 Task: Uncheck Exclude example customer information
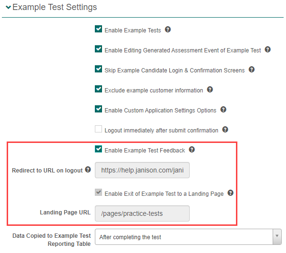pos(99,90)
